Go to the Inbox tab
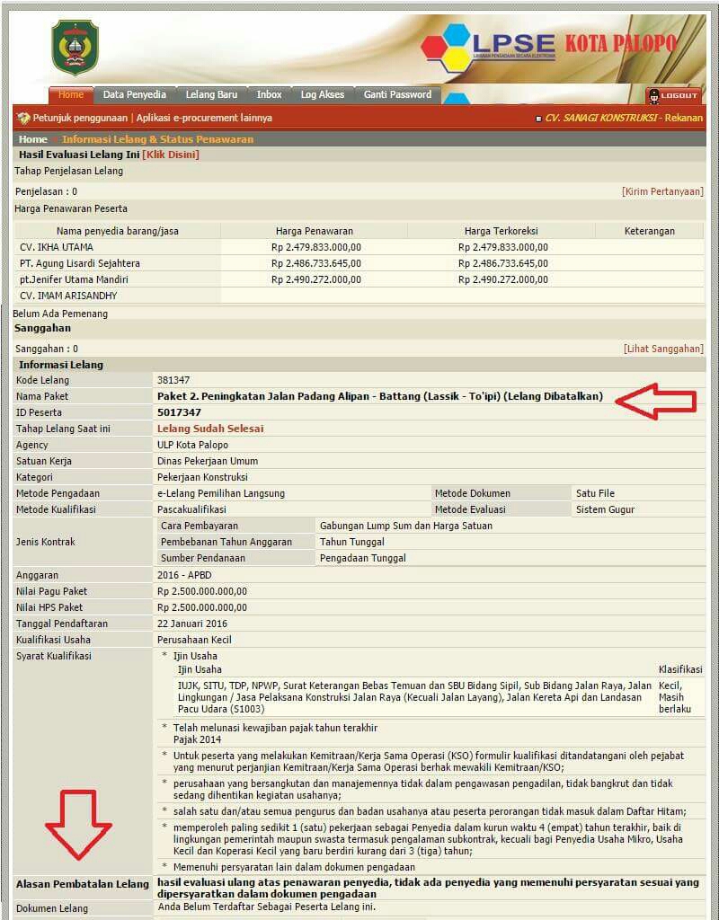 pos(269,94)
